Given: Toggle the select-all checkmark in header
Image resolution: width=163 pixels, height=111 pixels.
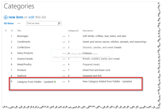Looking at the screenshot, I should (6, 30).
